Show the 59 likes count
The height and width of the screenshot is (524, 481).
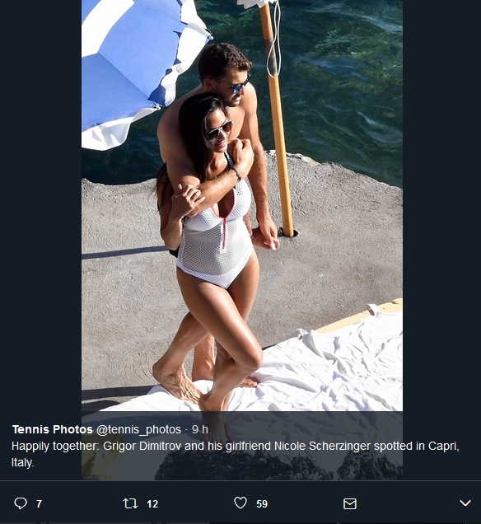(262, 503)
